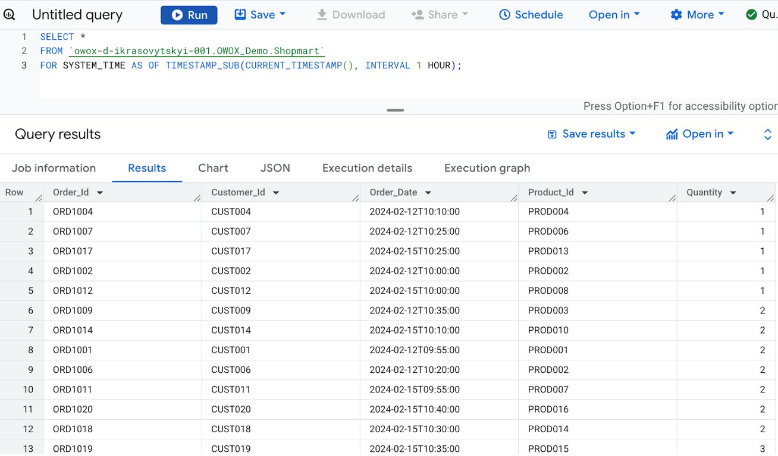
Task: Click the Download button
Action: [x=350, y=15]
